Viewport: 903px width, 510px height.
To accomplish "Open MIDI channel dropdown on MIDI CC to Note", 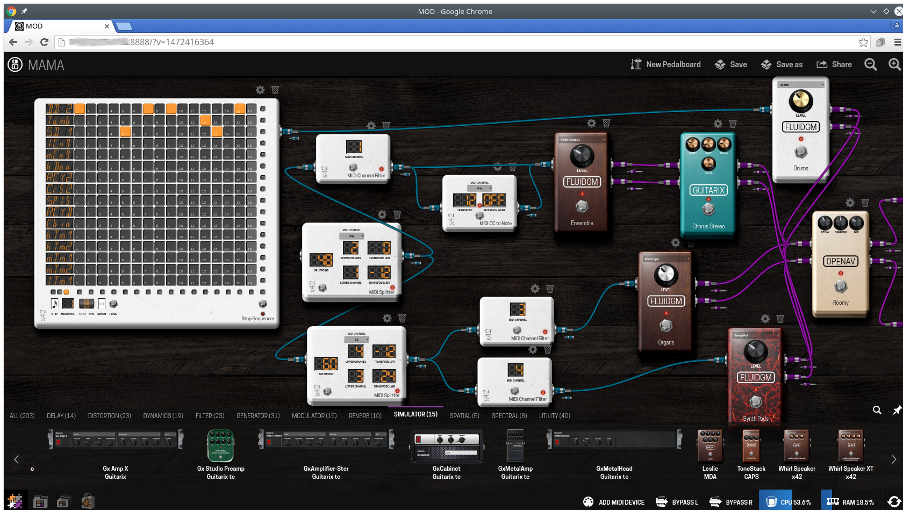I will (479, 188).
